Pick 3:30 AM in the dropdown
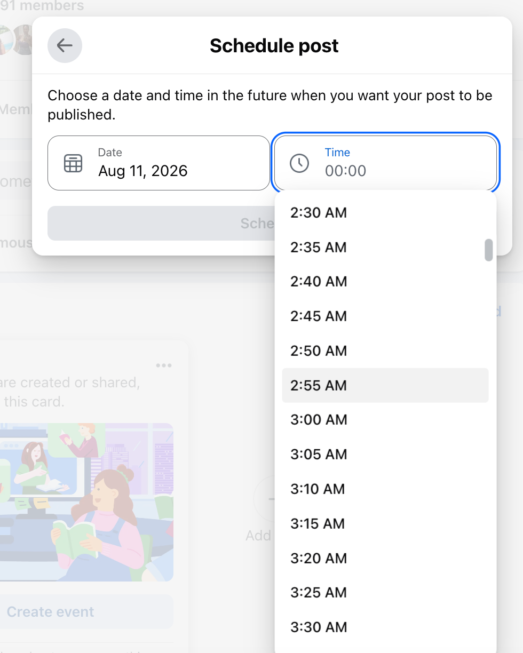Screen dimensions: 523x653 click(x=385, y=627)
